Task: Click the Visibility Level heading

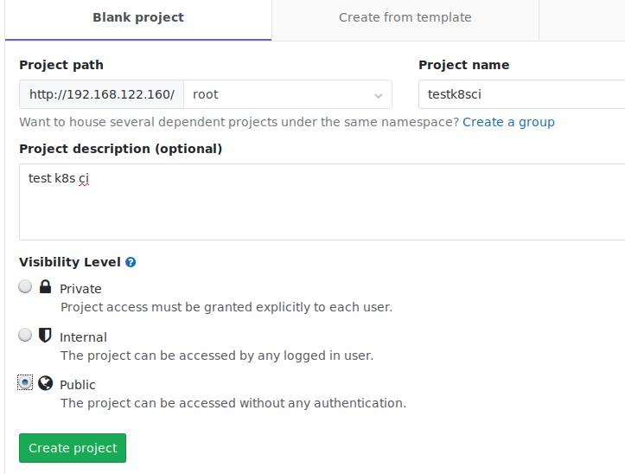Action: click(x=69, y=262)
